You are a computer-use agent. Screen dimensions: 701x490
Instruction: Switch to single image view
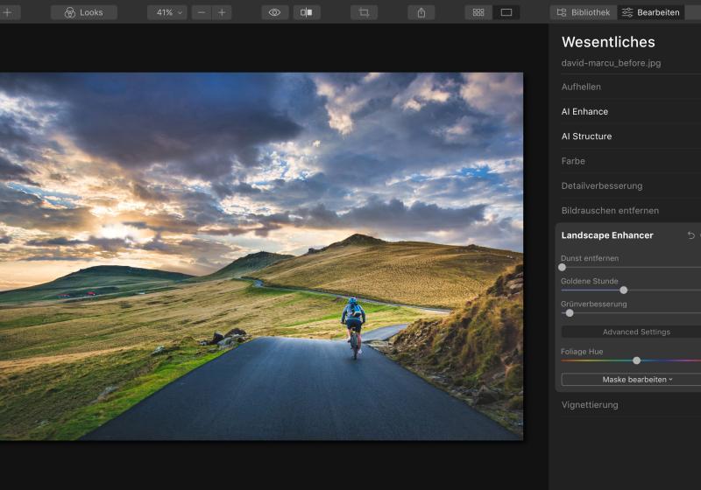coord(506,12)
